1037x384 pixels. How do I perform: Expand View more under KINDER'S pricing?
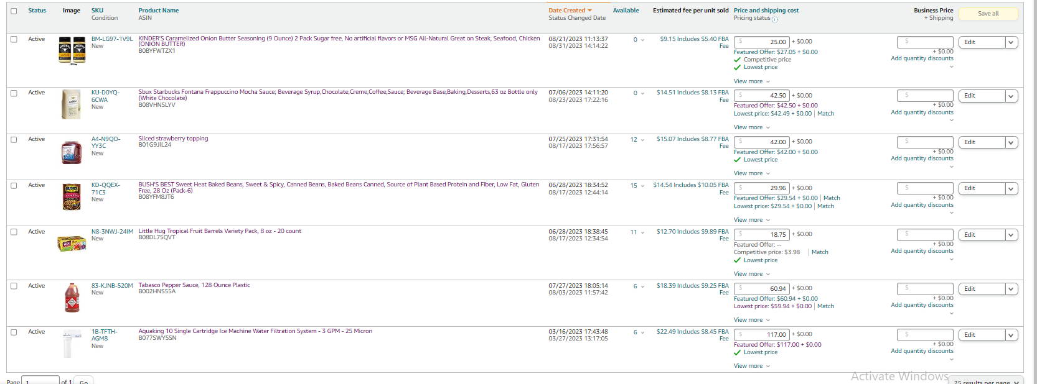point(752,81)
